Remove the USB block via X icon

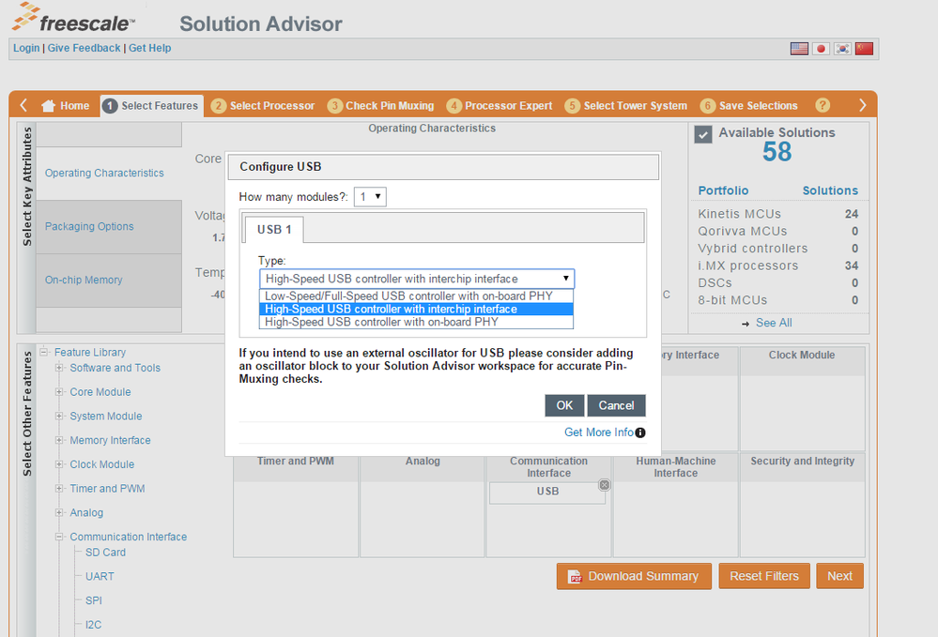coord(604,485)
